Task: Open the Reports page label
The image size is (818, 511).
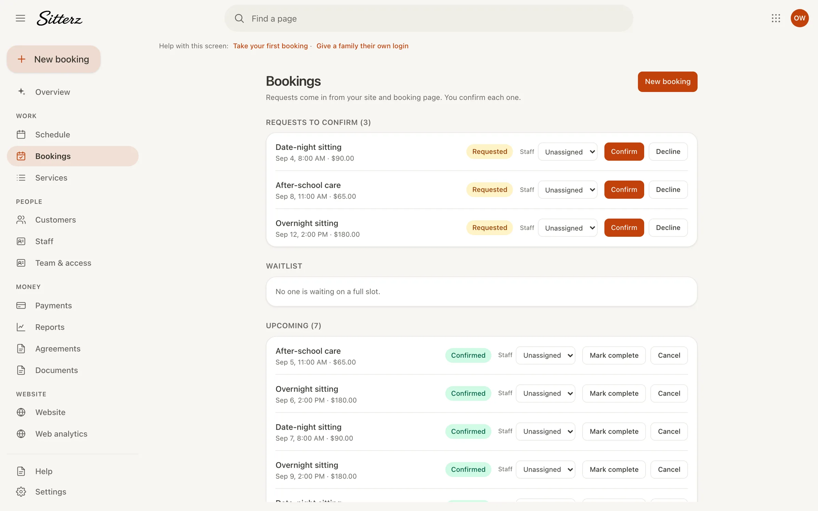Action: click(x=50, y=327)
